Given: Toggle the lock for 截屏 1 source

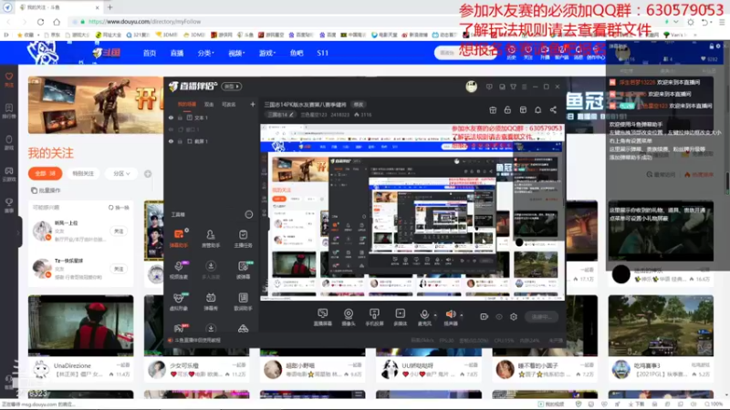Looking at the screenshot, I should pos(180,141).
